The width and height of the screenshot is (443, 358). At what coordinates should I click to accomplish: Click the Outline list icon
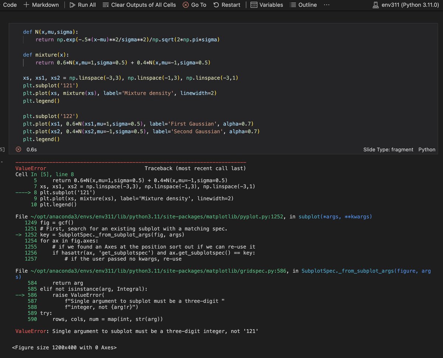point(293,5)
